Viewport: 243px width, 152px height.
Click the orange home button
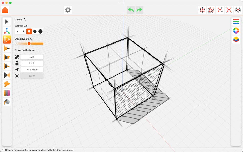5,10
